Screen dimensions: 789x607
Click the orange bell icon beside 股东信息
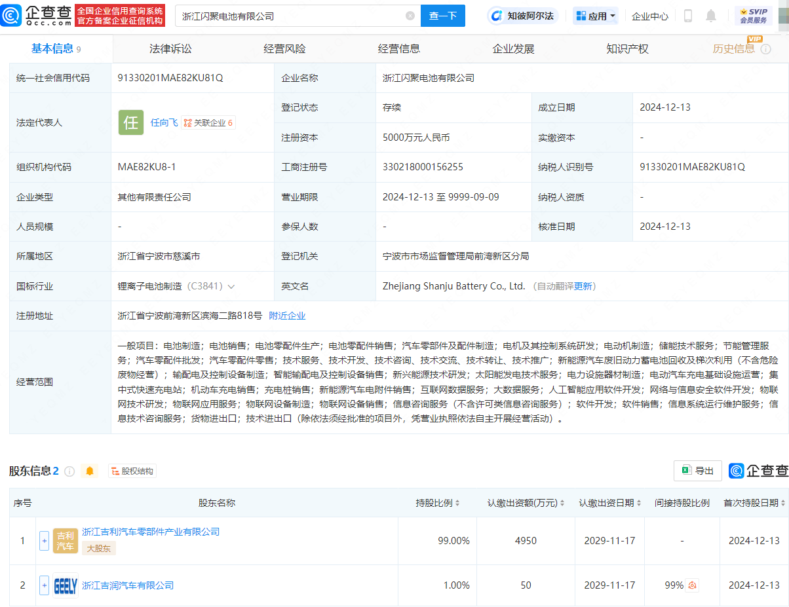point(90,471)
